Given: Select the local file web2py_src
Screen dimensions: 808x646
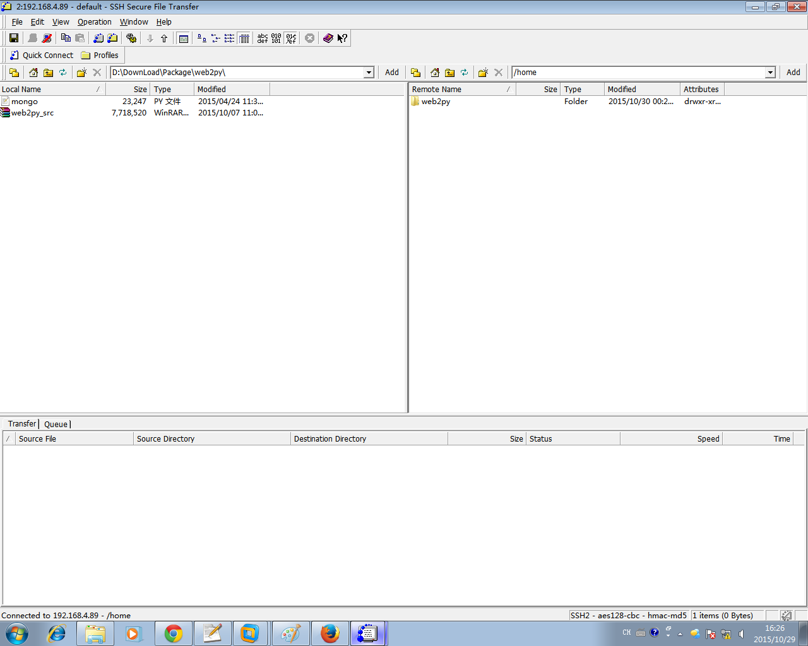Looking at the screenshot, I should (x=32, y=113).
